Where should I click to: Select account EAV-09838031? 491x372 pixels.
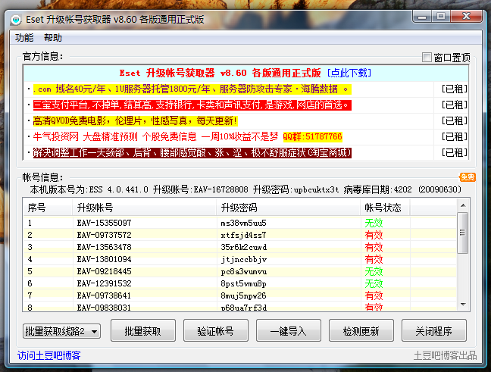tap(105, 308)
